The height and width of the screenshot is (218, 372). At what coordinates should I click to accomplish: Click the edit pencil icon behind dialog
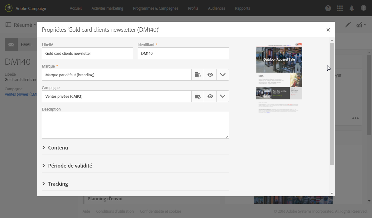(348, 25)
